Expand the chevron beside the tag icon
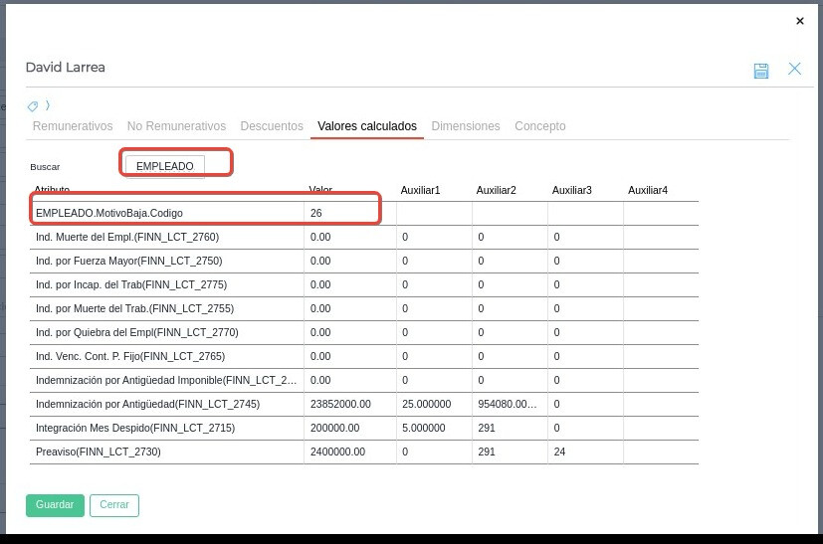Viewport: 823px width, 544px height. 47,105
